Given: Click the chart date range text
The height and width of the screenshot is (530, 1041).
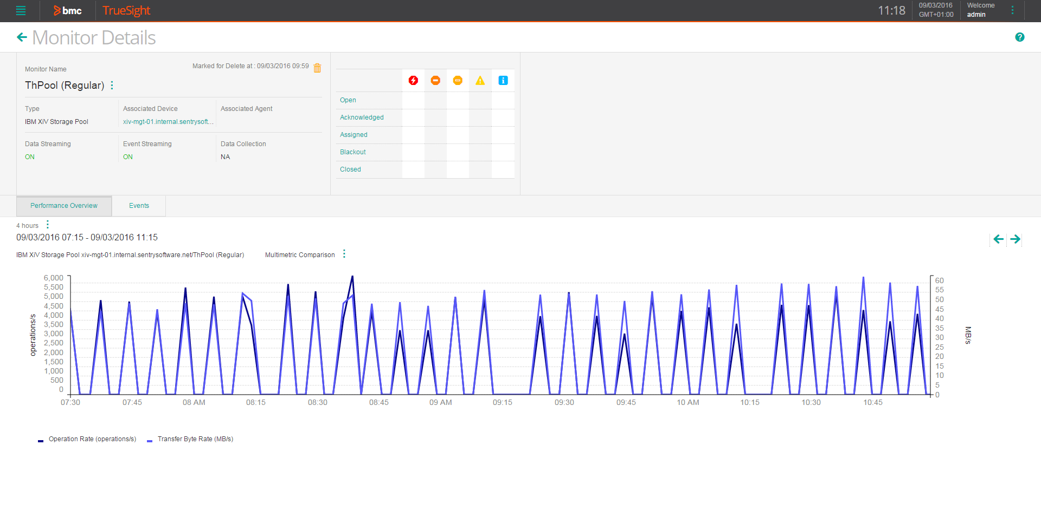Looking at the screenshot, I should [x=87, y=237].
